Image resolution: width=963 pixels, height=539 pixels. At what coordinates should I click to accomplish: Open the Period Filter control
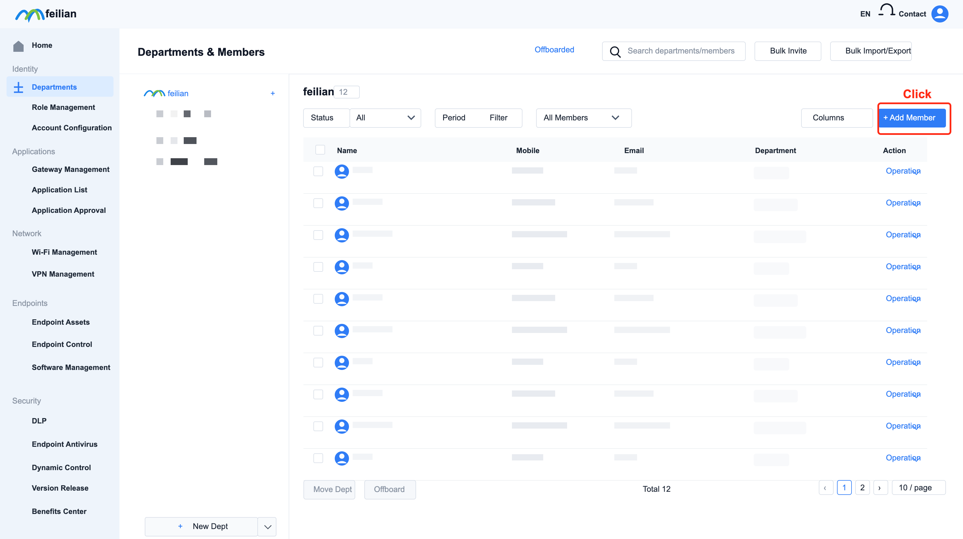478,118
